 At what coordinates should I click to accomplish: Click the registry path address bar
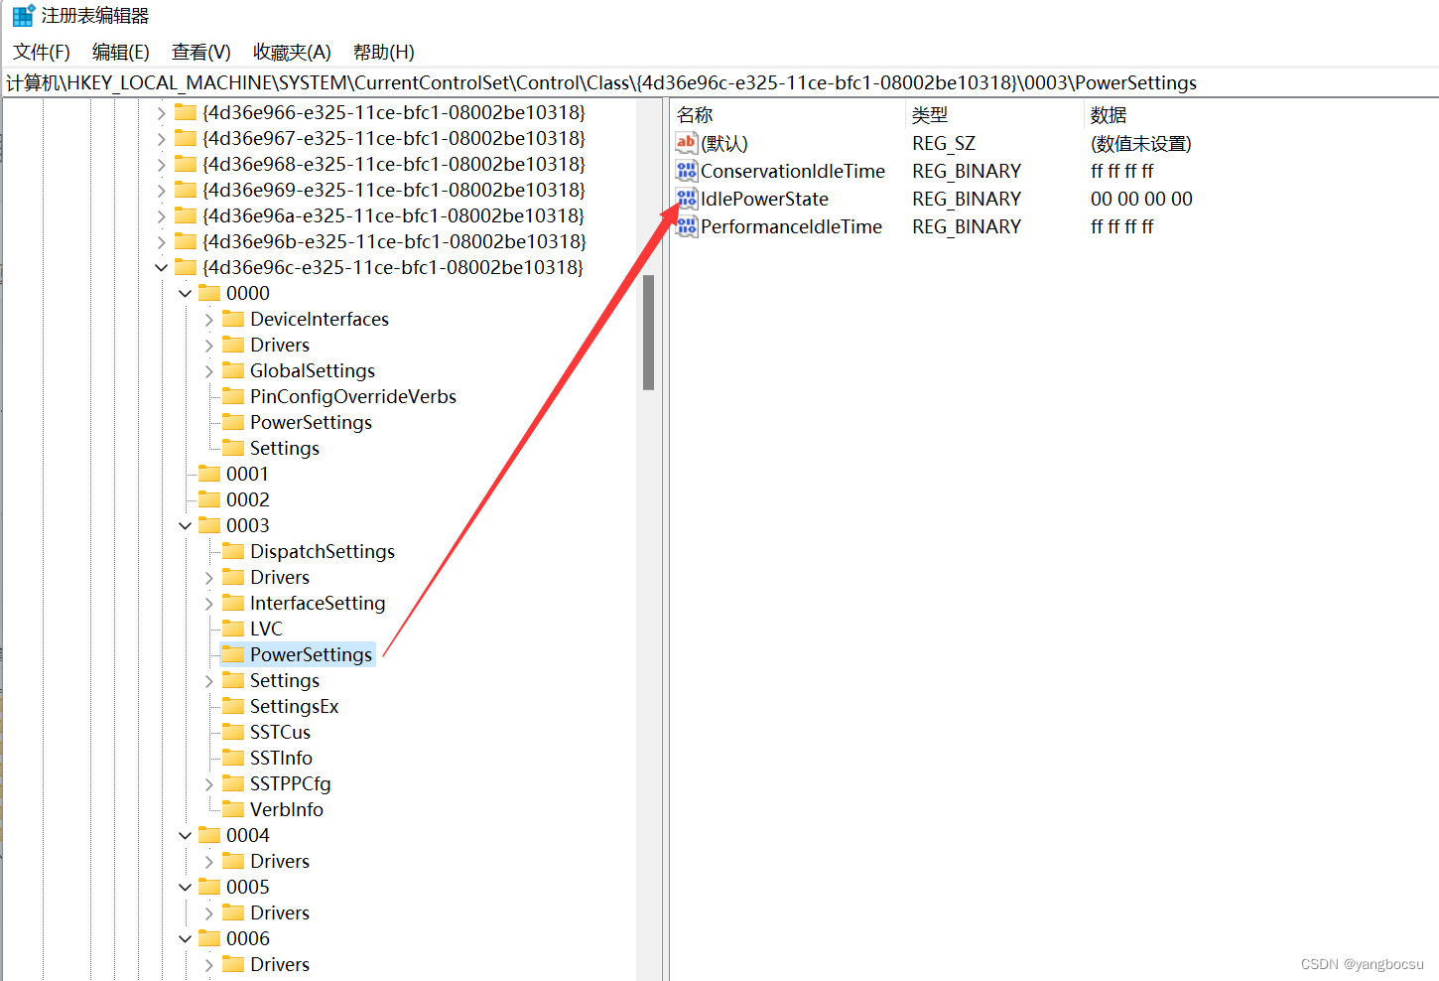click(x=719, y=82)
